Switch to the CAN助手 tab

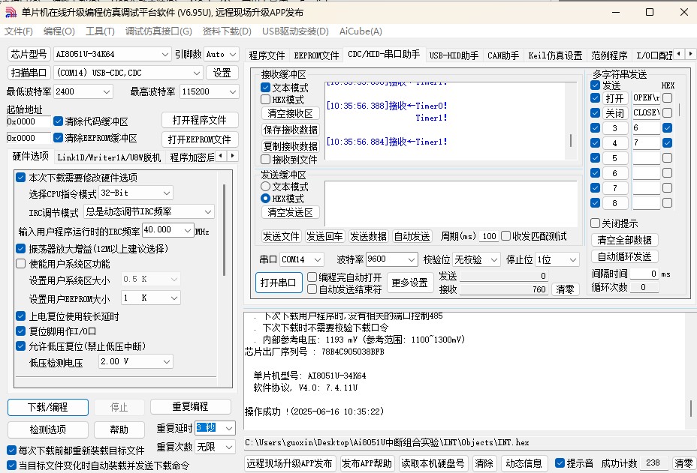503,55
